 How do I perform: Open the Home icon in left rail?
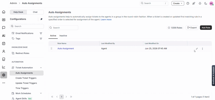click(x=4, y=12)
